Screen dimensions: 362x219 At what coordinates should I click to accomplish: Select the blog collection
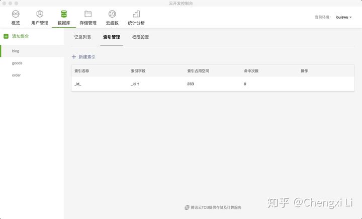point(16,51)
